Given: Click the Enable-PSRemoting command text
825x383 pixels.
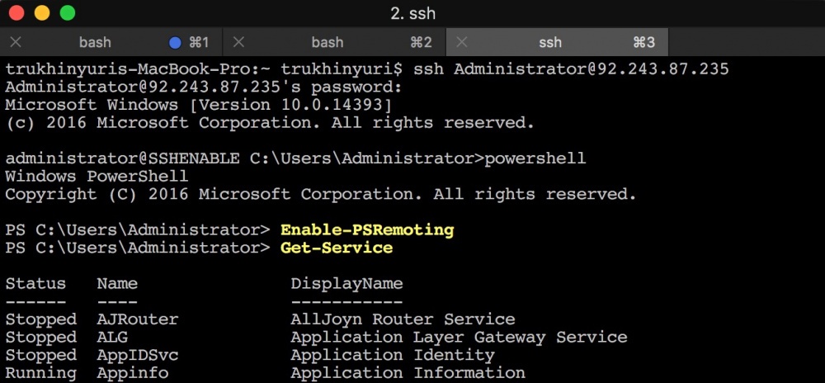Looking at the screenshot, I should point(367,229).
